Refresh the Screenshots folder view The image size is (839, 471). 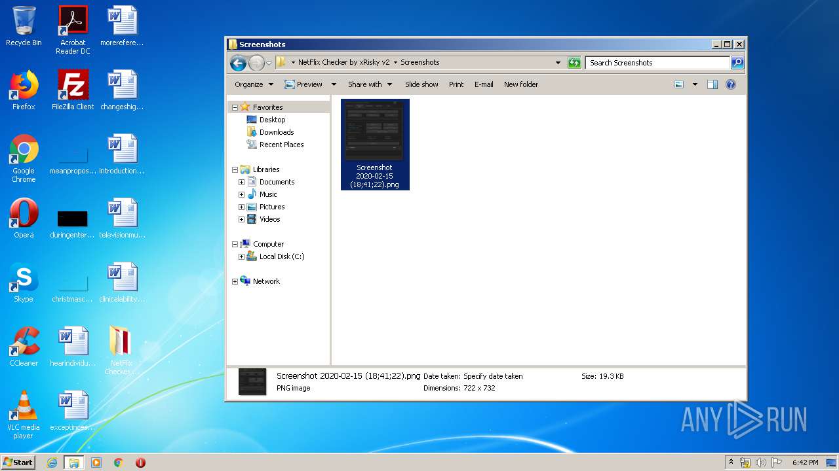pyautogui.click(x=574, y=63)
